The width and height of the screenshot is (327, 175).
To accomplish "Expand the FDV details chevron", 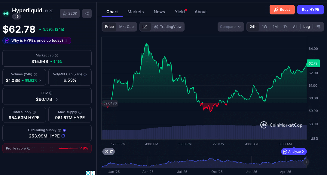I will pyautogui.click(x=57, y=99).
